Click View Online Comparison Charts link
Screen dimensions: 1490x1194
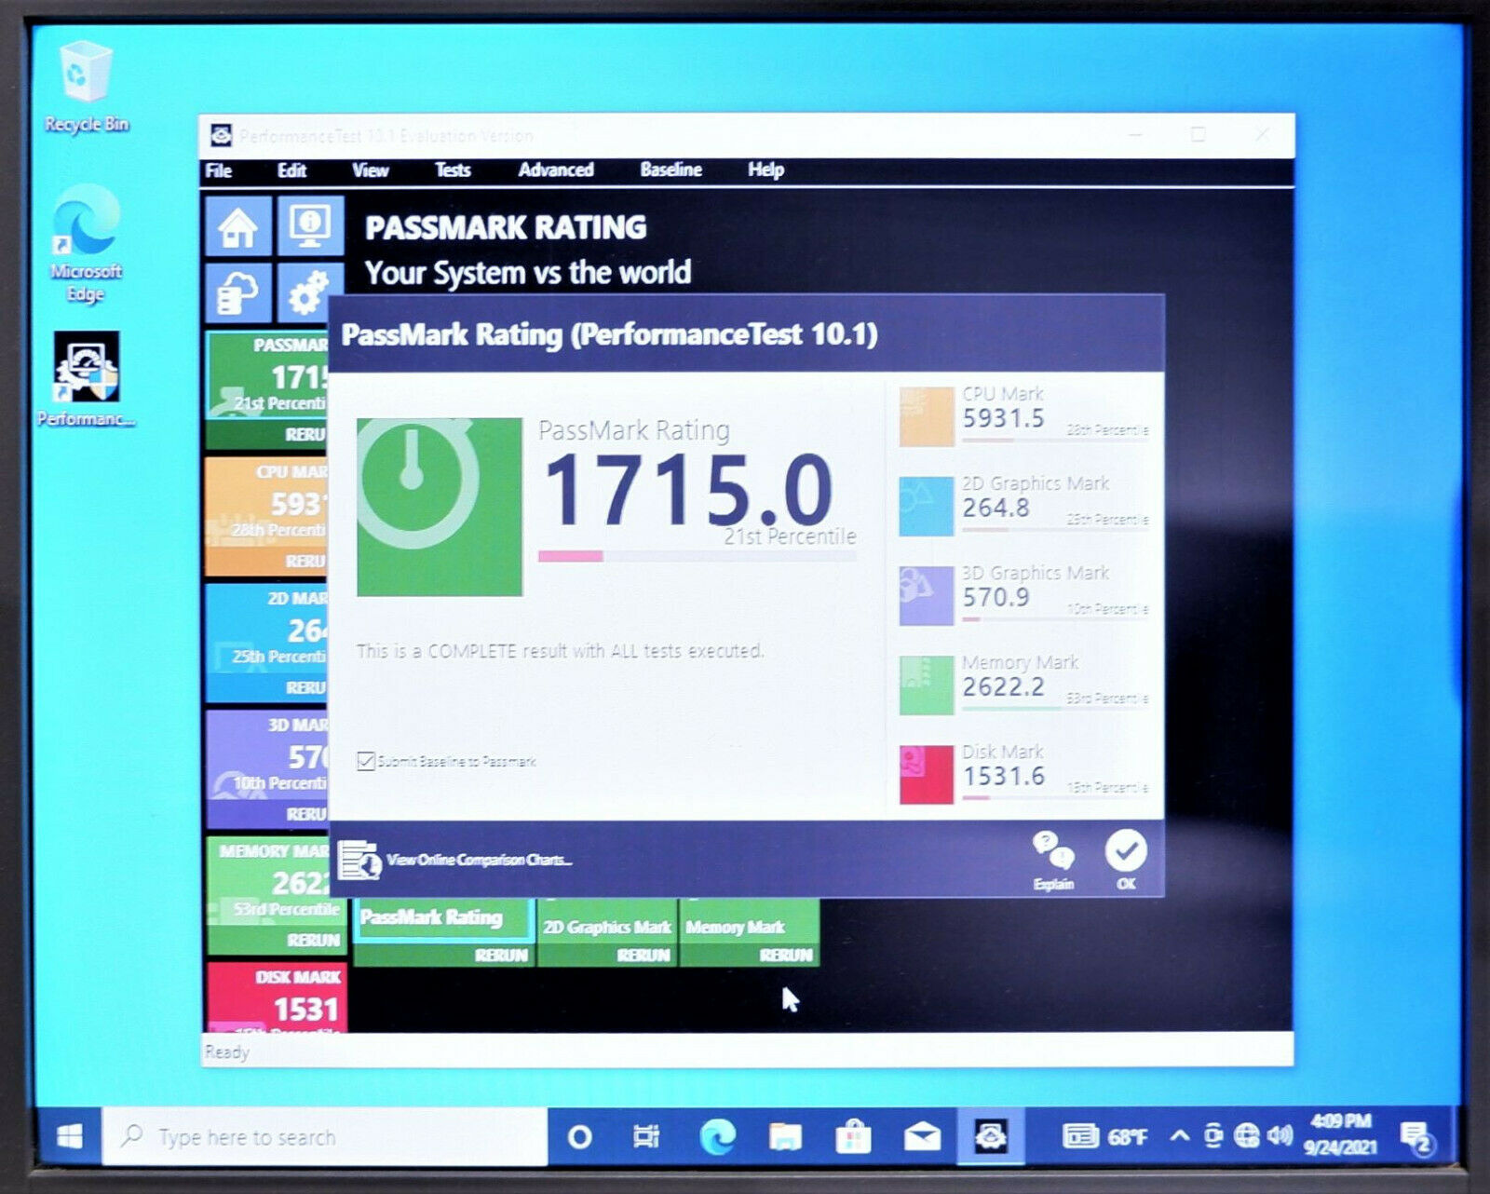(479, 860)
